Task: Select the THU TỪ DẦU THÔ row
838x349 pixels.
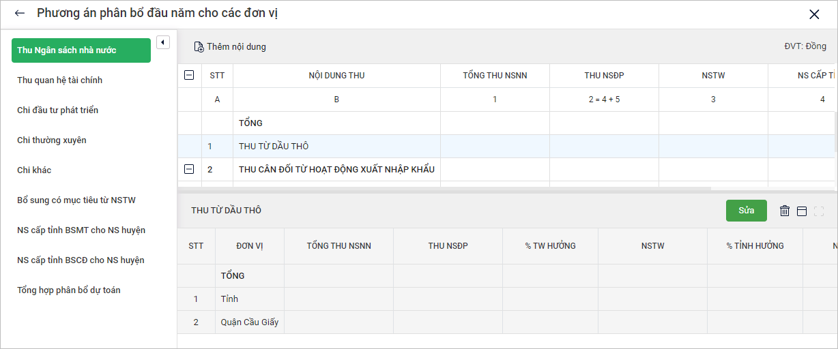Action: coord(274,147)
